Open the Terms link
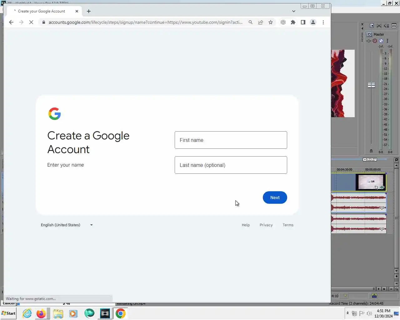This screenshot has height=320, width=400. coord(288,225)
